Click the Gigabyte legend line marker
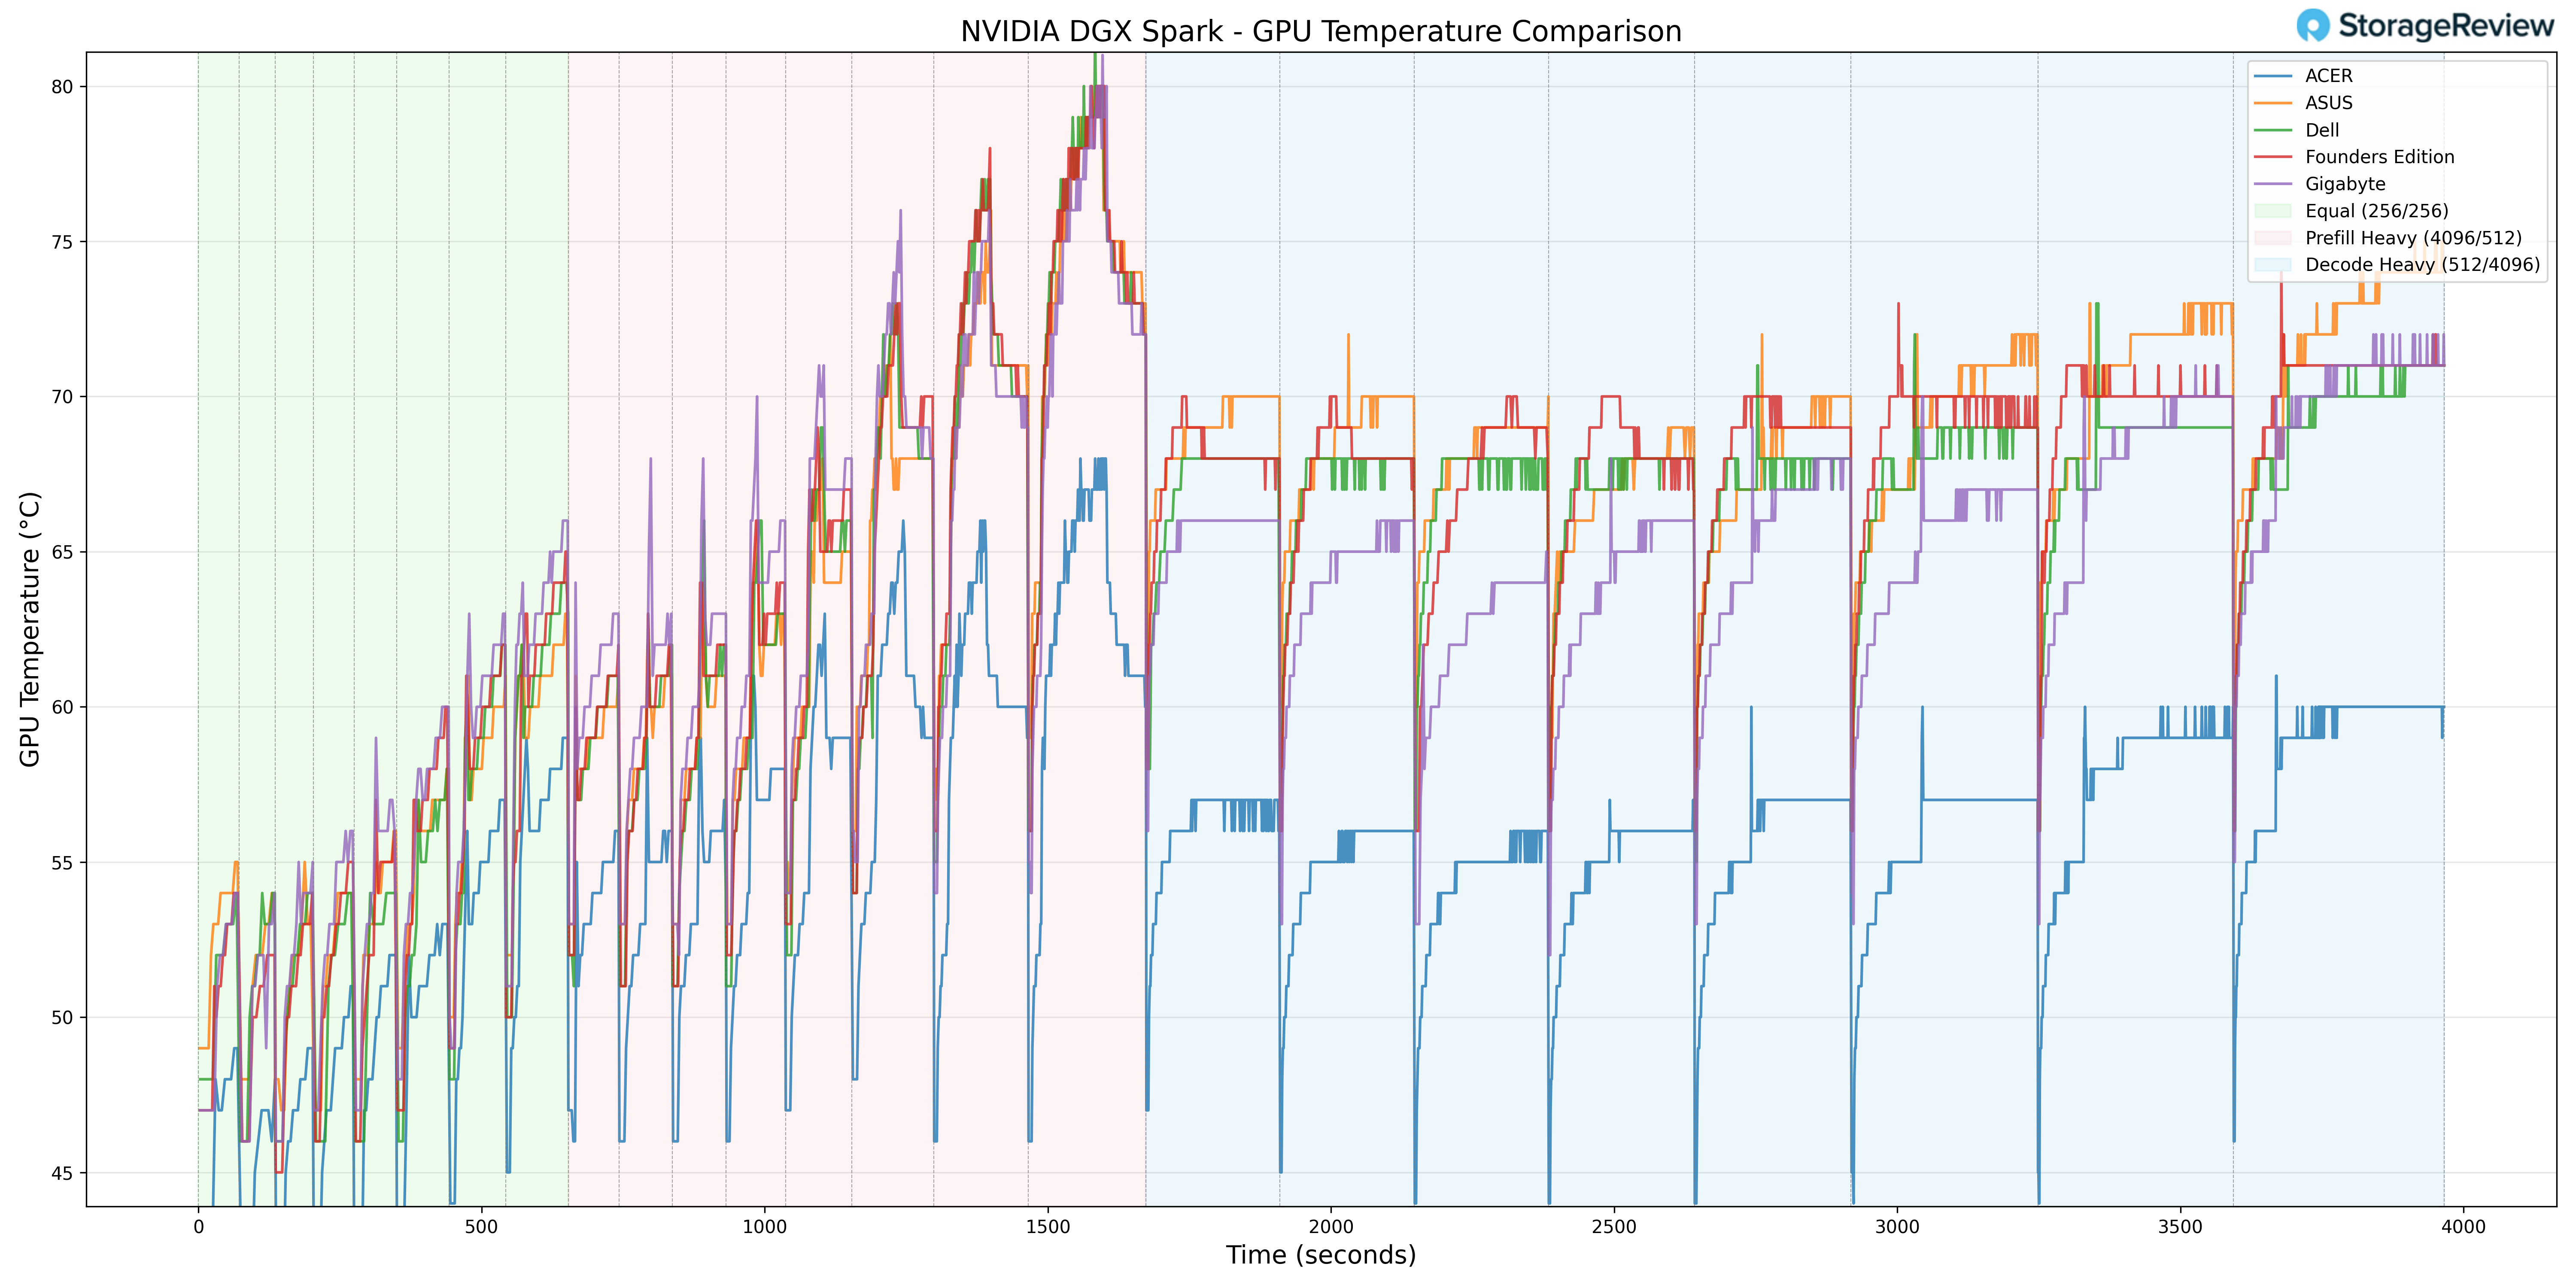 [x=2273, y=184]
